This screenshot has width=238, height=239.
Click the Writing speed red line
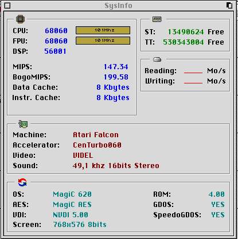pyautogui.click(x=193, y=83)
